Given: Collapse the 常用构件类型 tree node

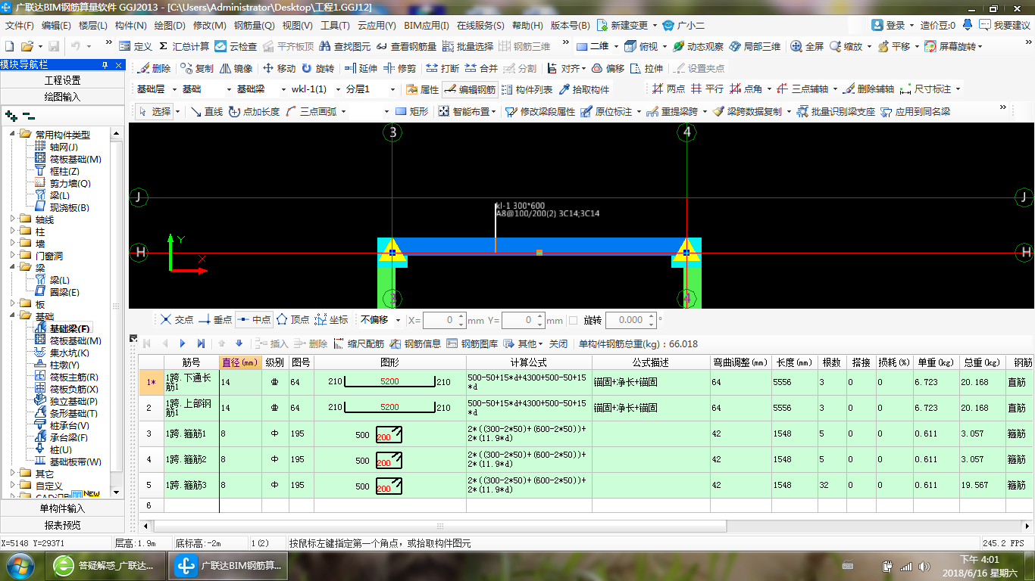Looking at the screenshot, I should point(13,134).
